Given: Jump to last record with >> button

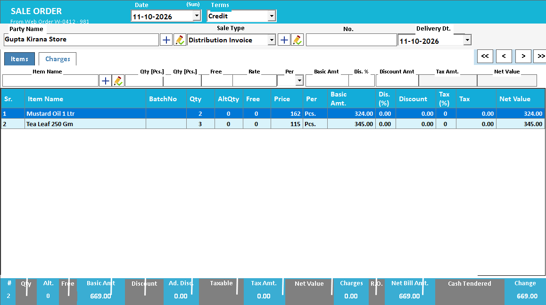Looking at the screenshot, I should (540, 56).
